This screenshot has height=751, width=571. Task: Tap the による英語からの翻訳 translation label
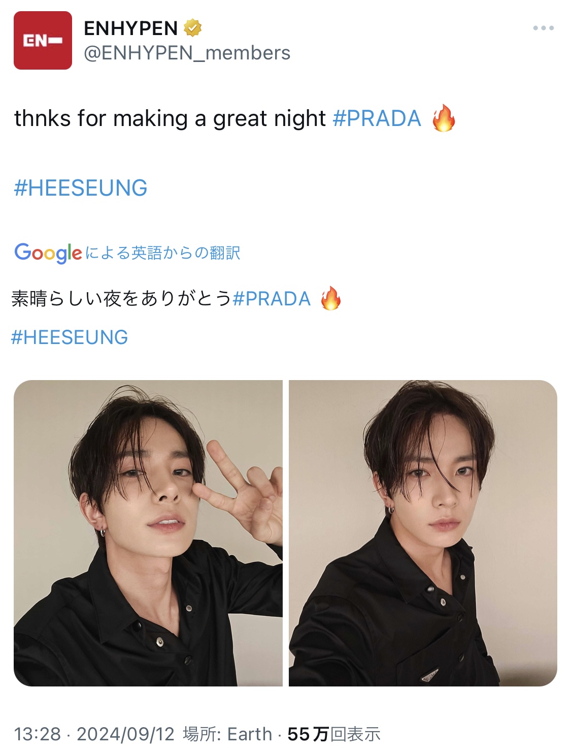pos(162,253)
